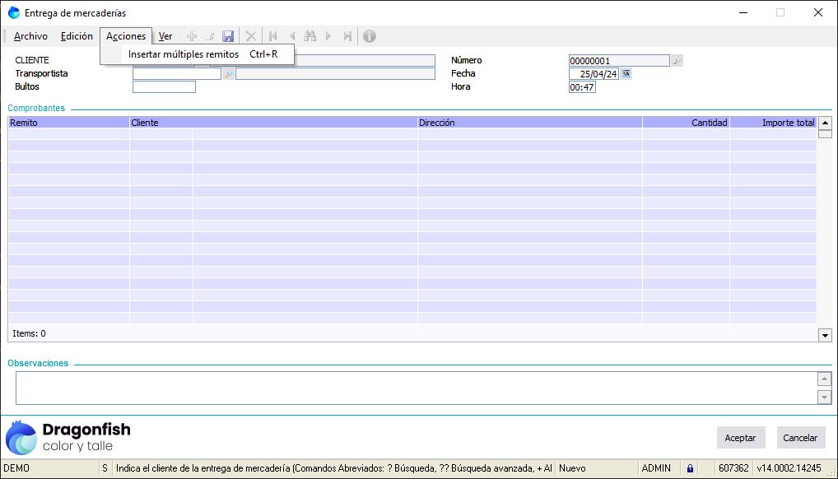This screenshot has height=479, width=838.
Task: Click the first empty Remito cell
Action: (x=69, y=133)
